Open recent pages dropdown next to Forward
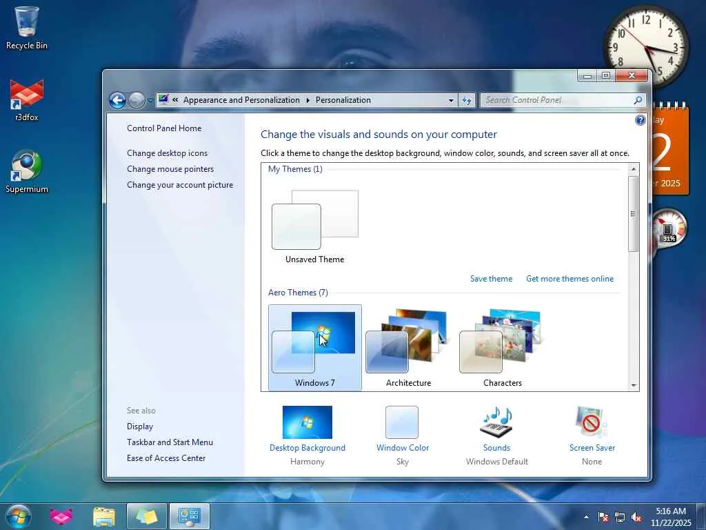Viewport: 706px width, 530px height. [150, 101]
